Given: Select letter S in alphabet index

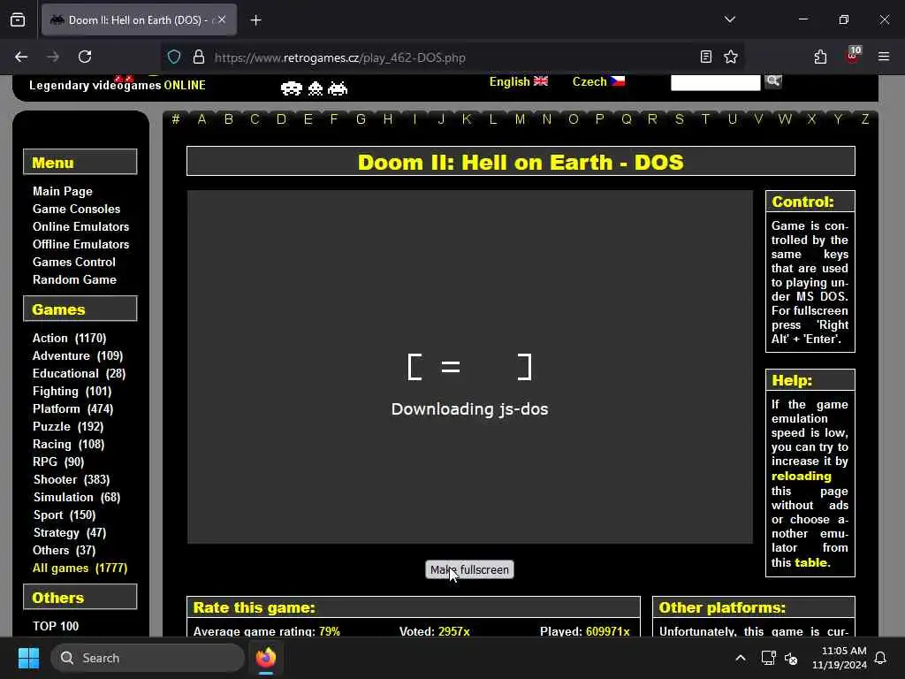Looking at the screenshot, I should [680, 119].
